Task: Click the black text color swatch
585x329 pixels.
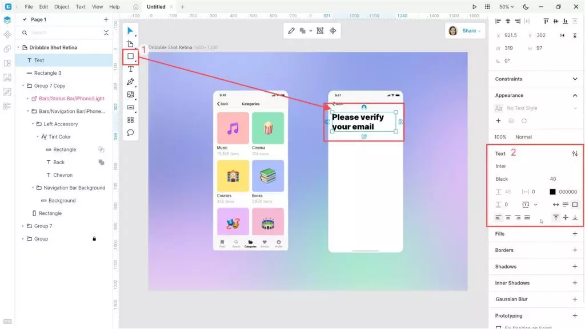Action: [552, 192]
